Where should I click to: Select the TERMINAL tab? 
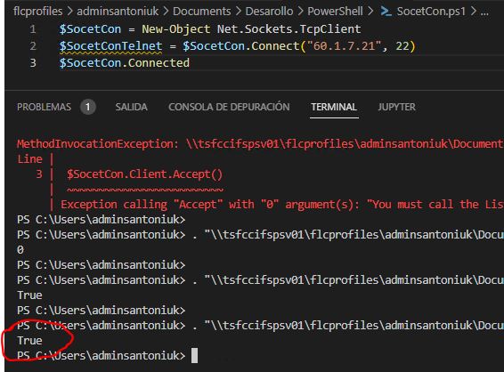[334, 107]
